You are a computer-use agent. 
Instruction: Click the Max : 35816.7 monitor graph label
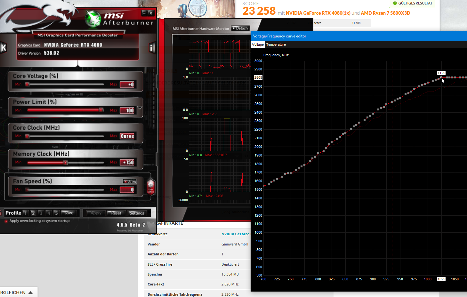(x=216, y=155)
